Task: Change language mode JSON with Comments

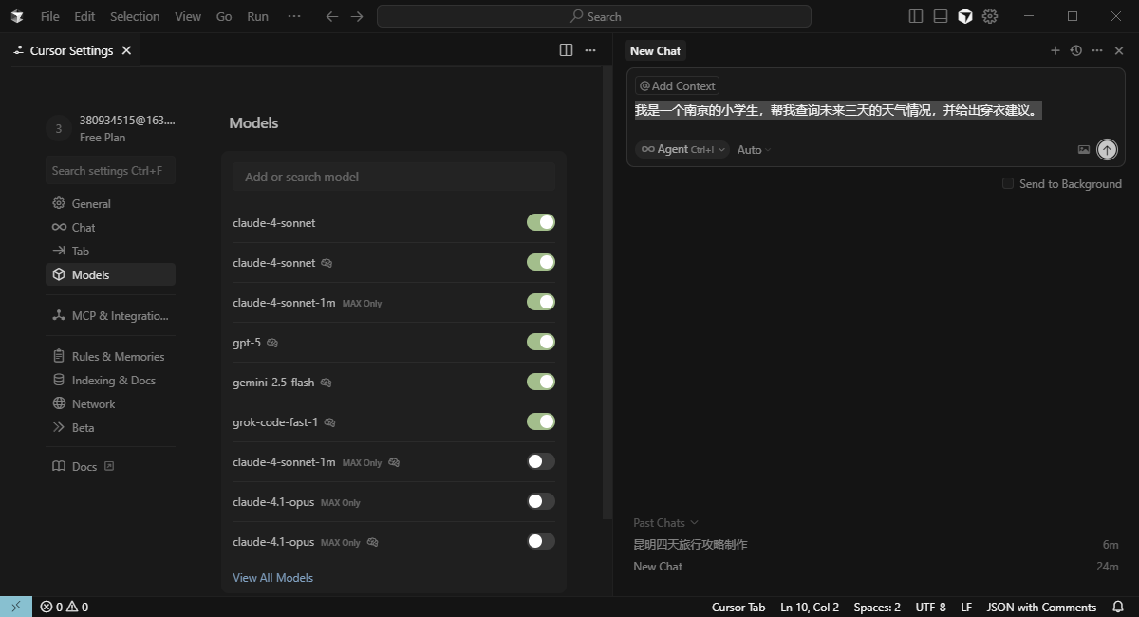Action: (1041, 607)
